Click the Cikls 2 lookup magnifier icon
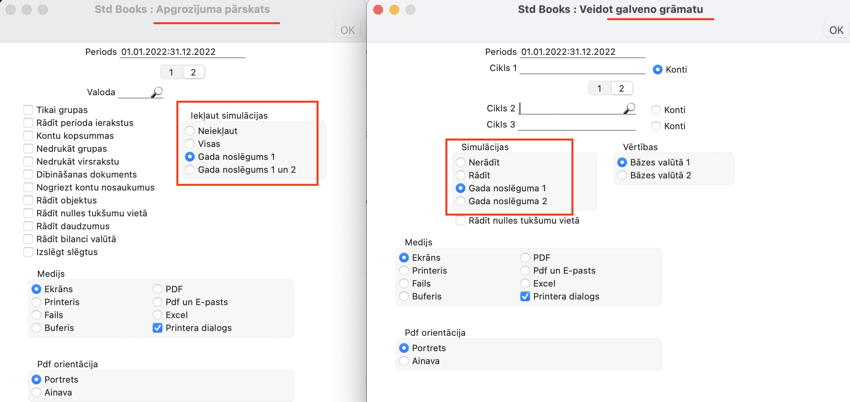850x402 pixels. coord(629,109)
